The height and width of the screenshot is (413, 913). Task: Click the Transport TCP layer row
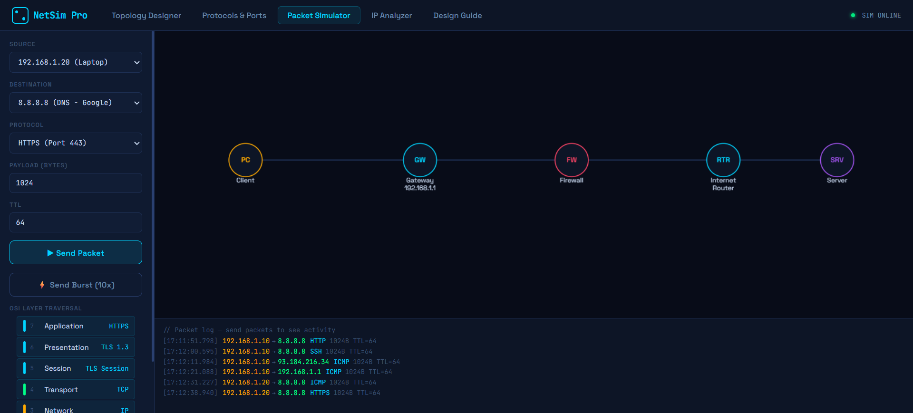(76, 389)
